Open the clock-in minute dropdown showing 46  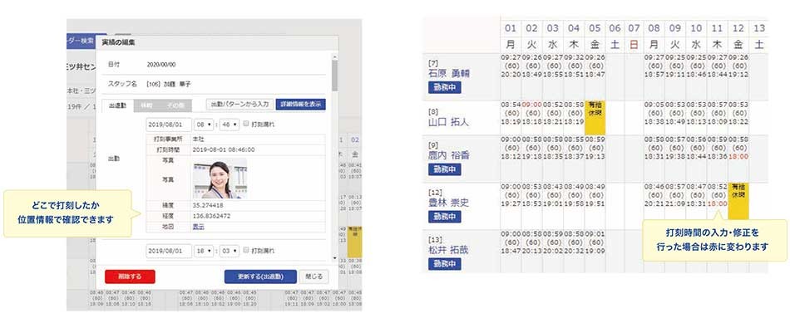(230, 125)
